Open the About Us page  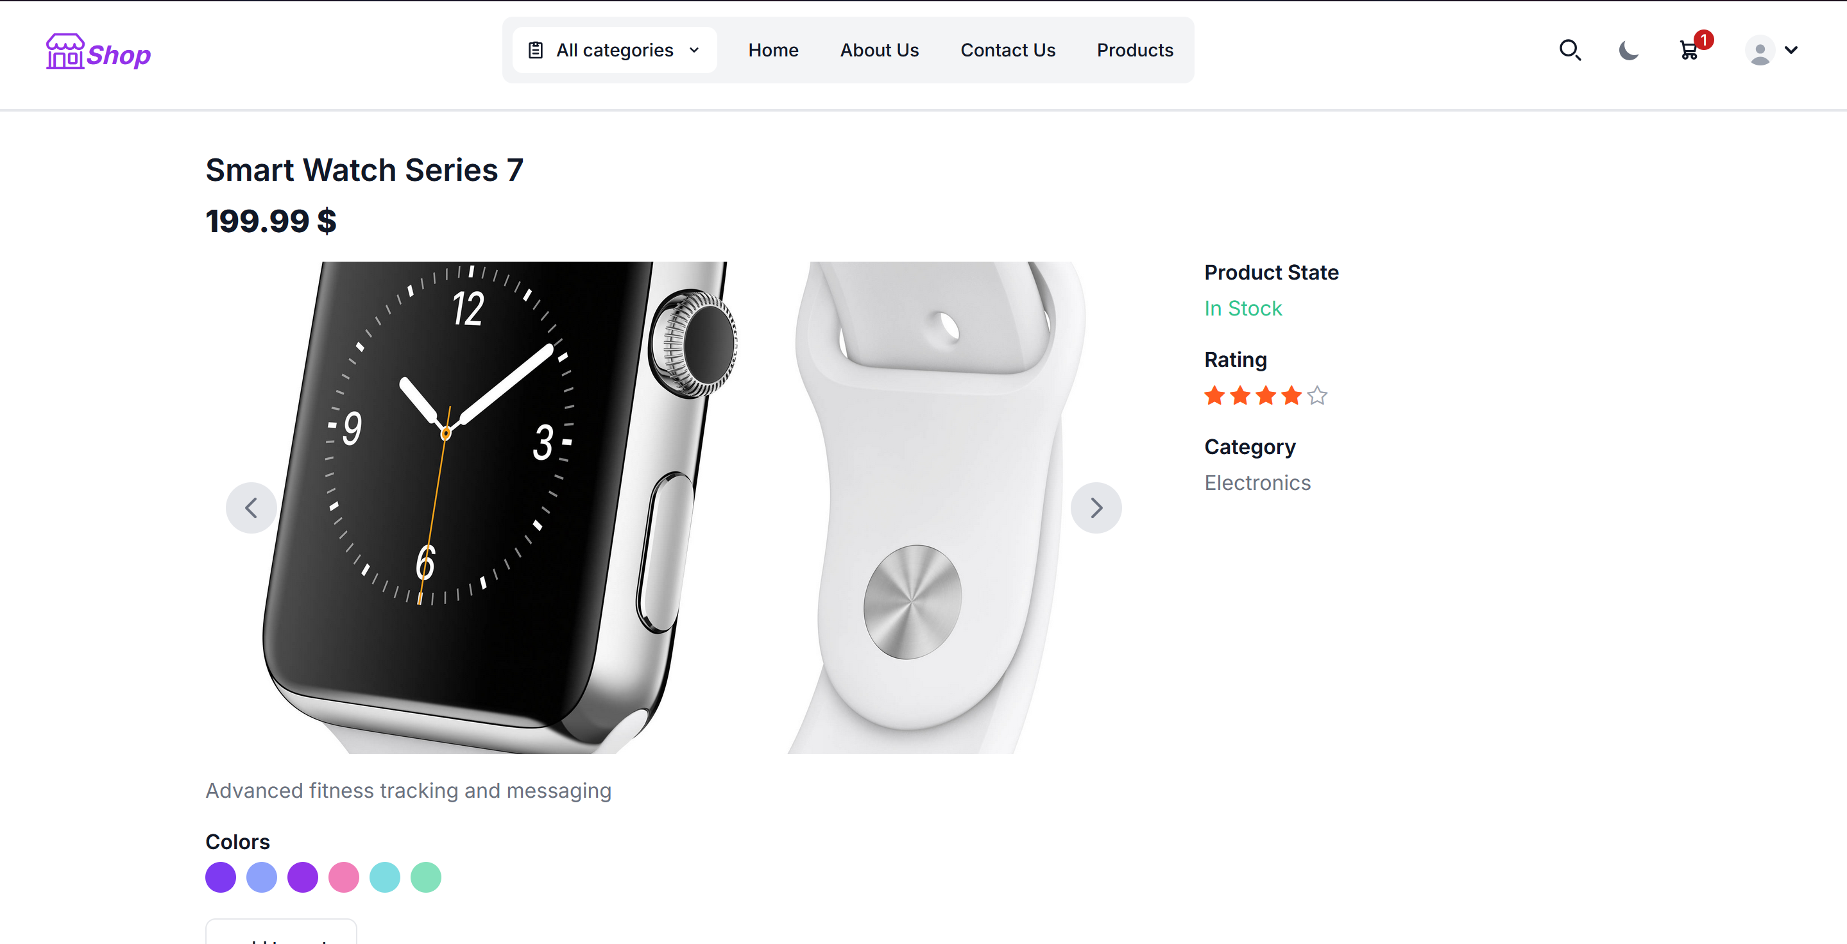879,50
